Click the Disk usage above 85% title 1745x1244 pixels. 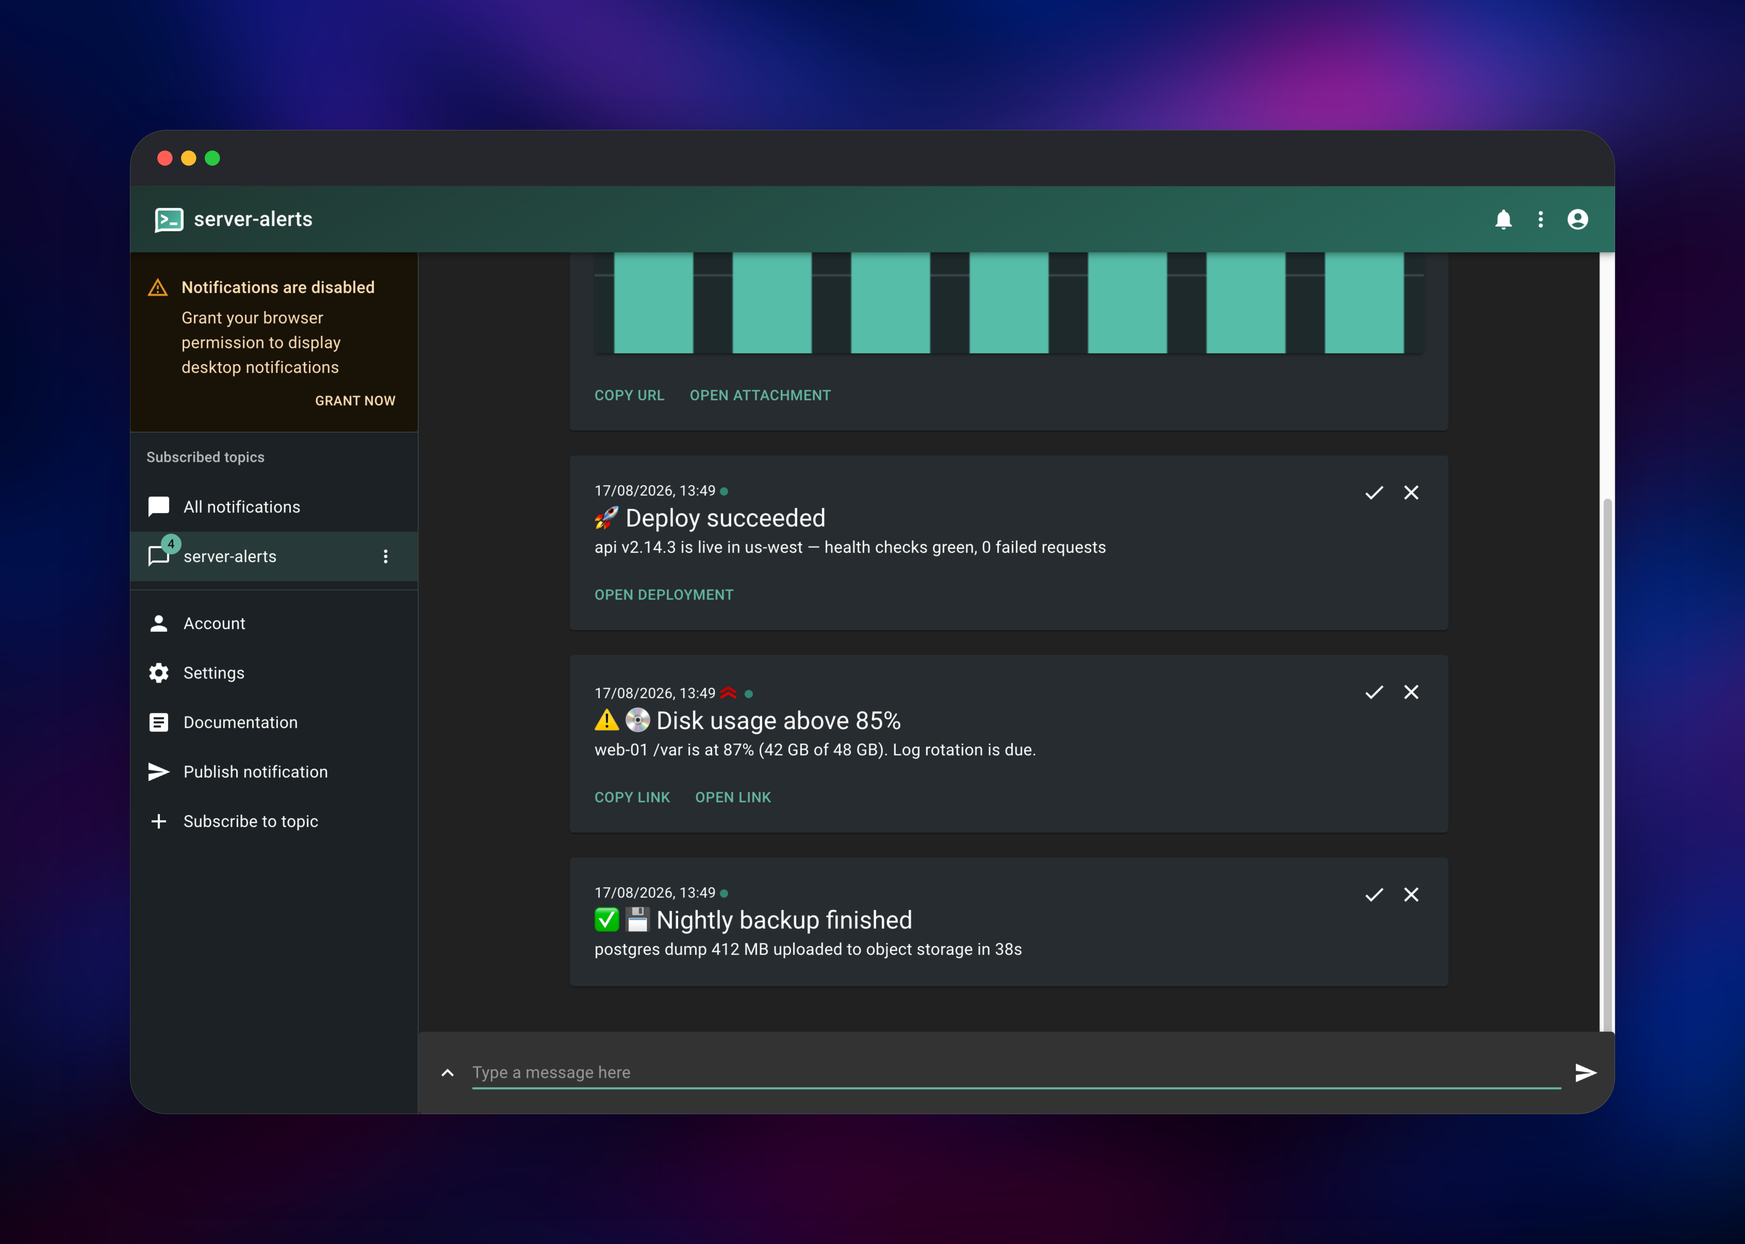778,721
